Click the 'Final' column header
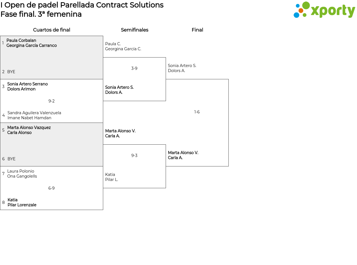The height and width of the screenshot is (265, 357). (197, 30)
